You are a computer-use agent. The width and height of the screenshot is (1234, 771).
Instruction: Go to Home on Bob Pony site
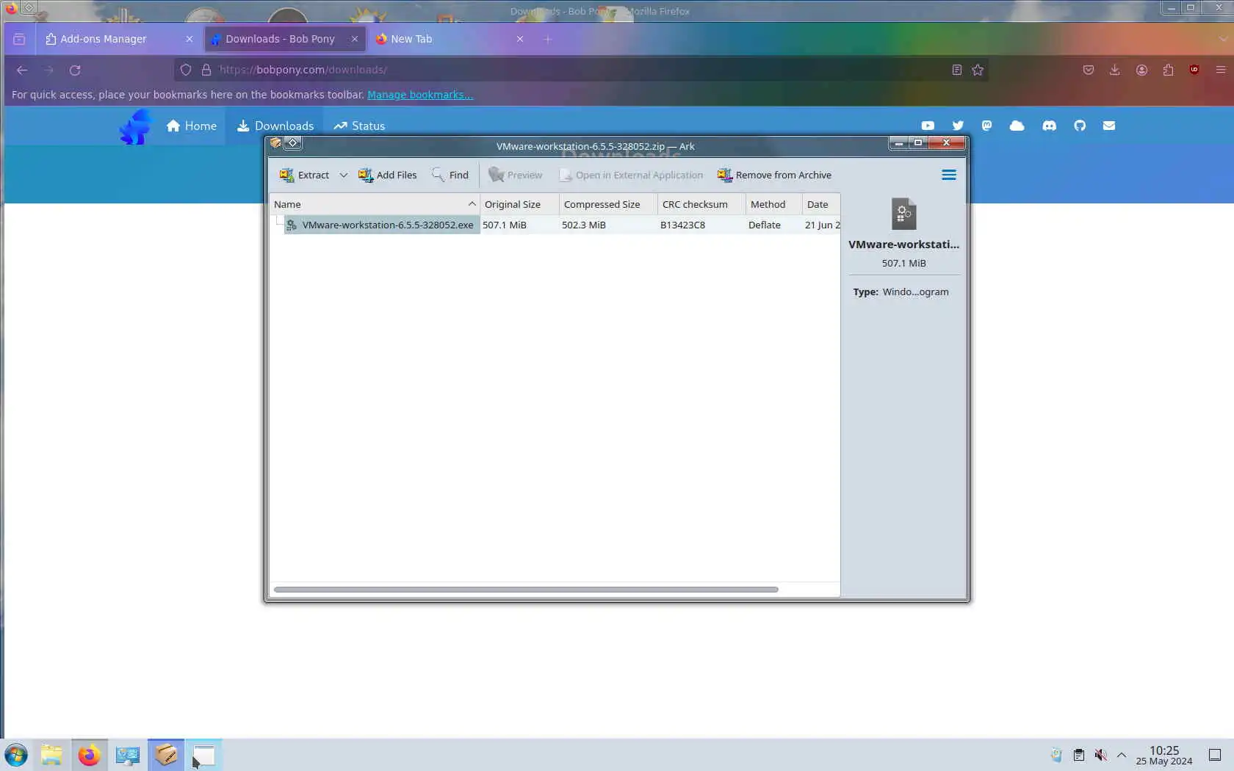pos(192,126)
